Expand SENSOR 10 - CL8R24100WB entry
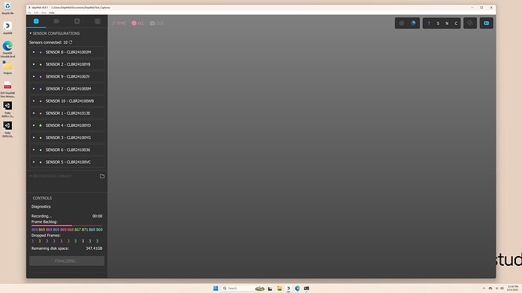 [33, 101]
